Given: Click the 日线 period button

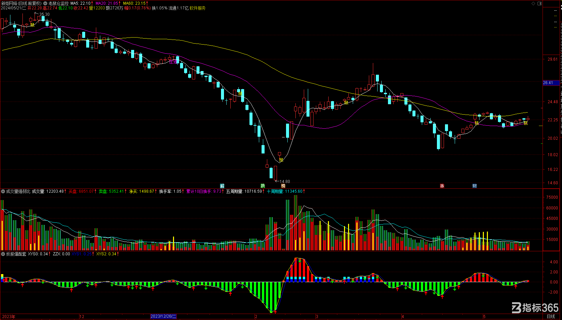Looking at the screenshot, I should (551, 316).
